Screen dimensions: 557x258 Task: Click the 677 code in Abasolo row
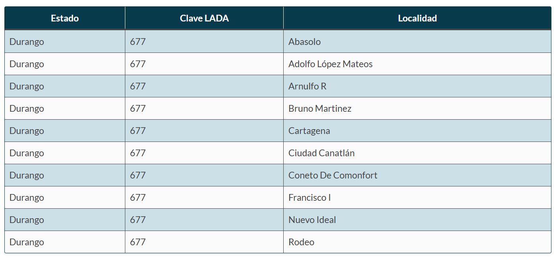(x=138, y=42)
